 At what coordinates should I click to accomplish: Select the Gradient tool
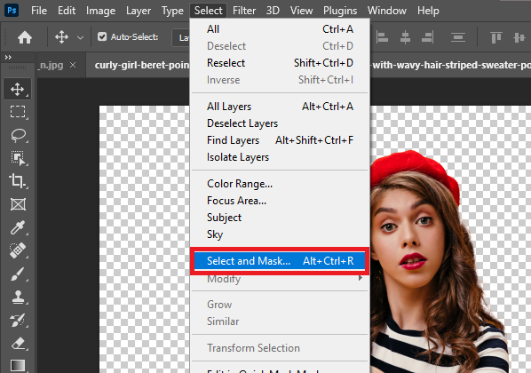click(18, 366)
